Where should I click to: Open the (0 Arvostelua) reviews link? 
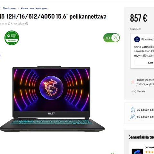click(x=16, y=23)
